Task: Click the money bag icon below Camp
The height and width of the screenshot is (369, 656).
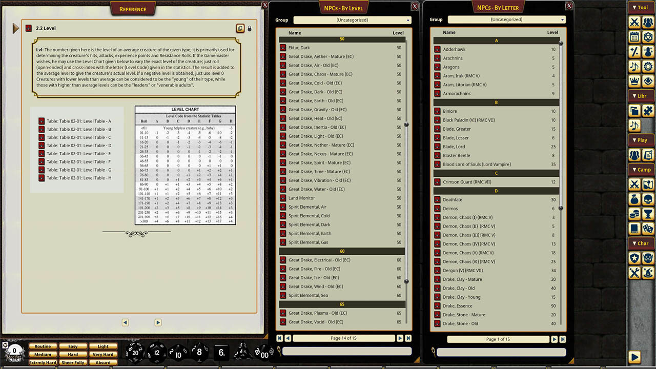Action: [634, 198]
